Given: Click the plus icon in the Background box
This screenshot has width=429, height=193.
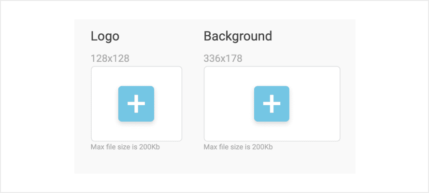Looking at the screenshot, I should [272, 104].
